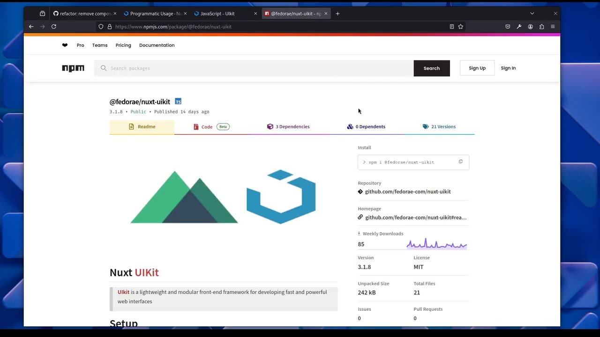Image resolution: width=600 pixels, height=337 pixels.
Task: Click the Pull Requests count 0
Action: point(415,318)
